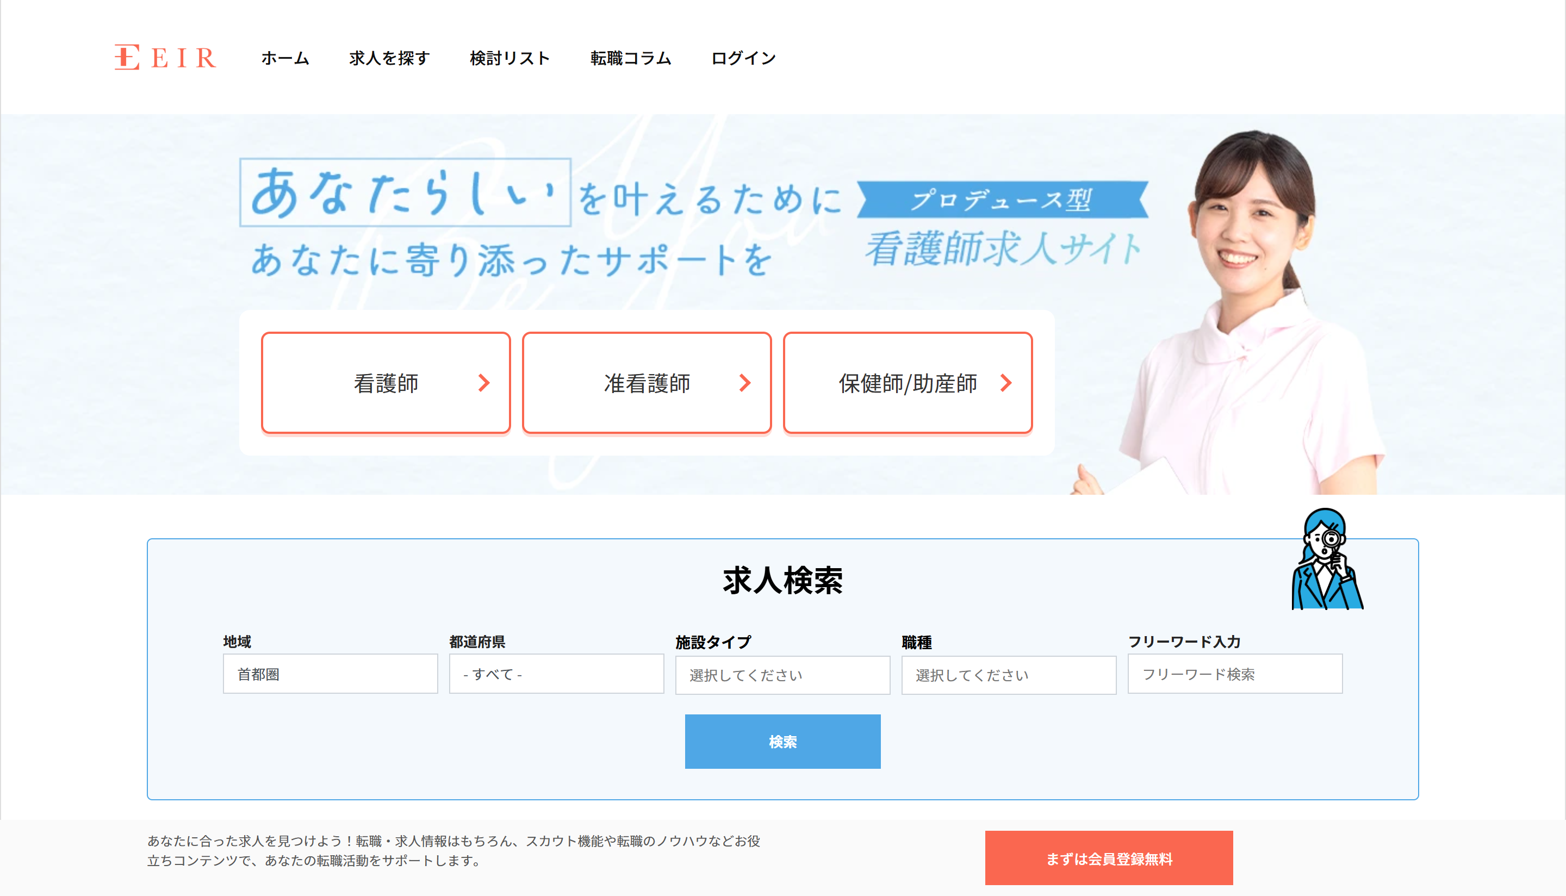Open the 地域 dropdown showing 首都圏
Screen dimensions: 1566x896
point(330,674)
